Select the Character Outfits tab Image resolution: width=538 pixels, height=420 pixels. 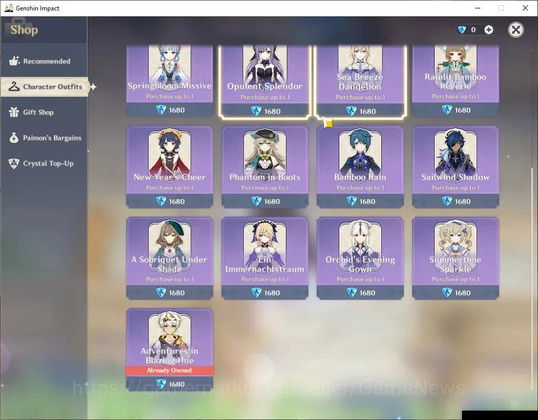(45, 87)
